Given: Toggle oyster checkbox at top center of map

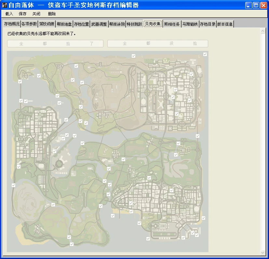Looking at the screenshot, I should point(133,56).
